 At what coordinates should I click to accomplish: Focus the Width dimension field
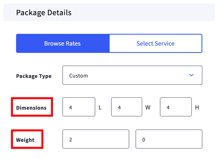tap(127, 107)
